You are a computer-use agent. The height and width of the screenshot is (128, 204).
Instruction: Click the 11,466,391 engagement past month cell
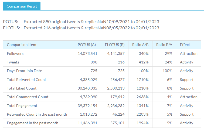pyautogui.click(x=87, y=123)
